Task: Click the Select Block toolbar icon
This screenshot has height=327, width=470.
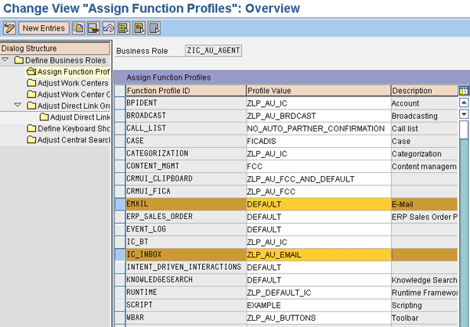Action: [139, 29]
